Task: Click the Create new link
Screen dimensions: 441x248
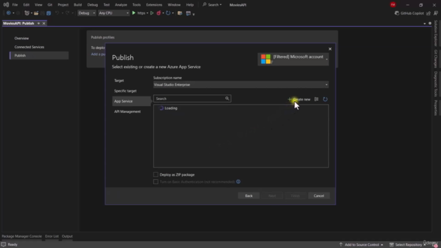Action: 299,99
